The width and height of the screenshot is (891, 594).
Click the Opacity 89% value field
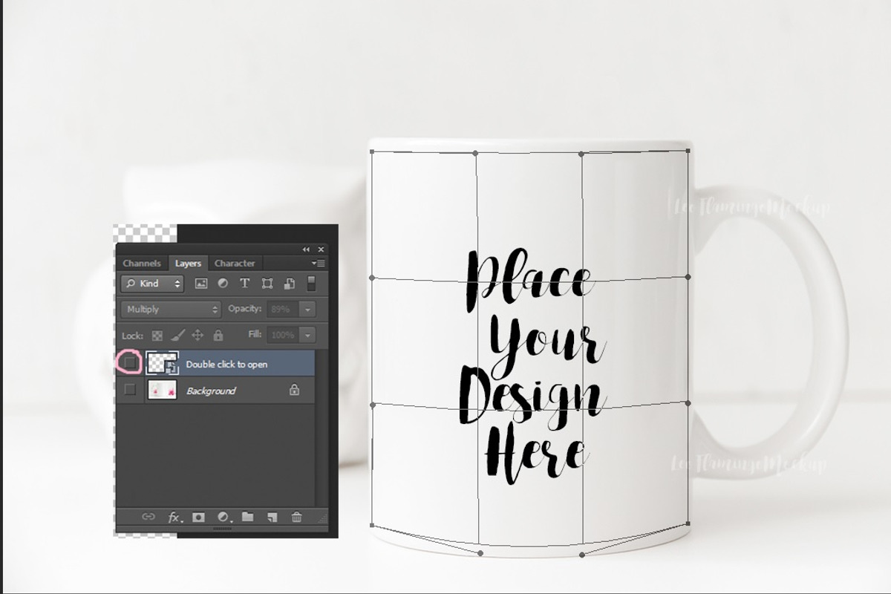tap(282, 310)
